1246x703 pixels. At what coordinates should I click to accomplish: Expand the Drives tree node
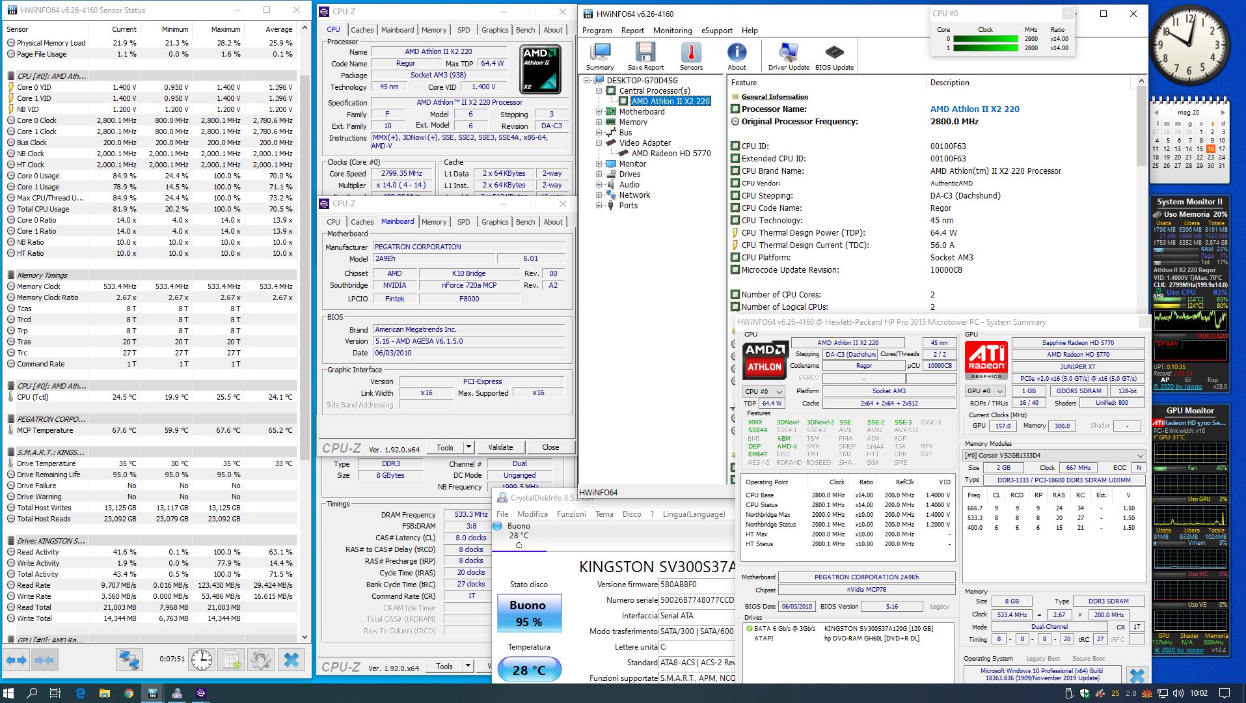[x=599, y=174]
